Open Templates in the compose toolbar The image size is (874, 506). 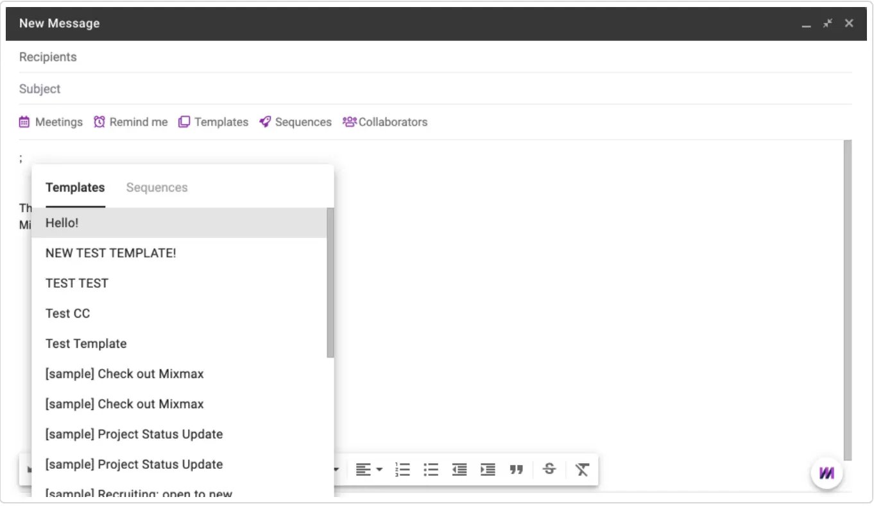click(x=213, y=122)
